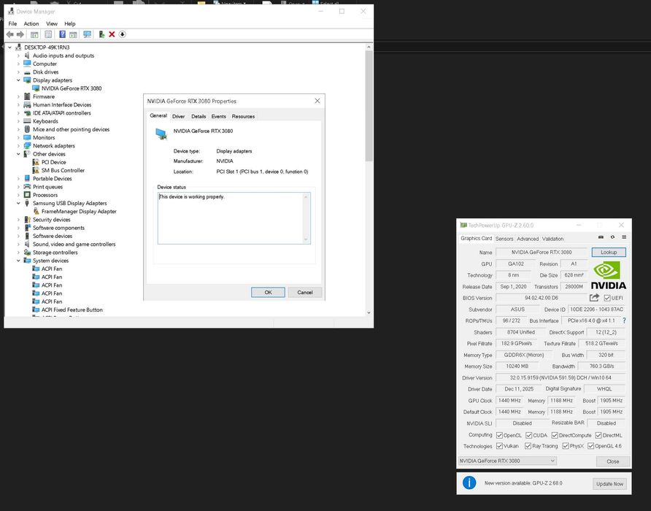Click the GPU-Z refresh icon
Screen dimensions: 651x511
(x=612, y=237)
